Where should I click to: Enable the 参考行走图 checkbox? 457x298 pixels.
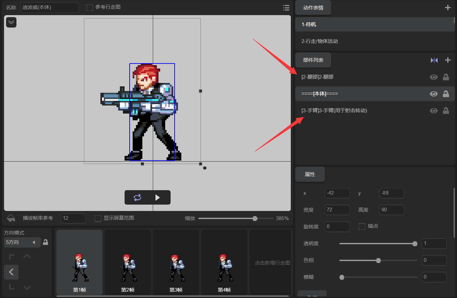point(90,7)
